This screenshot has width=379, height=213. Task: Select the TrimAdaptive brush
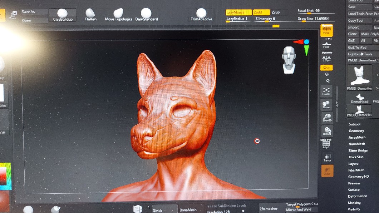pyautogui.click(x=201, y=15)
